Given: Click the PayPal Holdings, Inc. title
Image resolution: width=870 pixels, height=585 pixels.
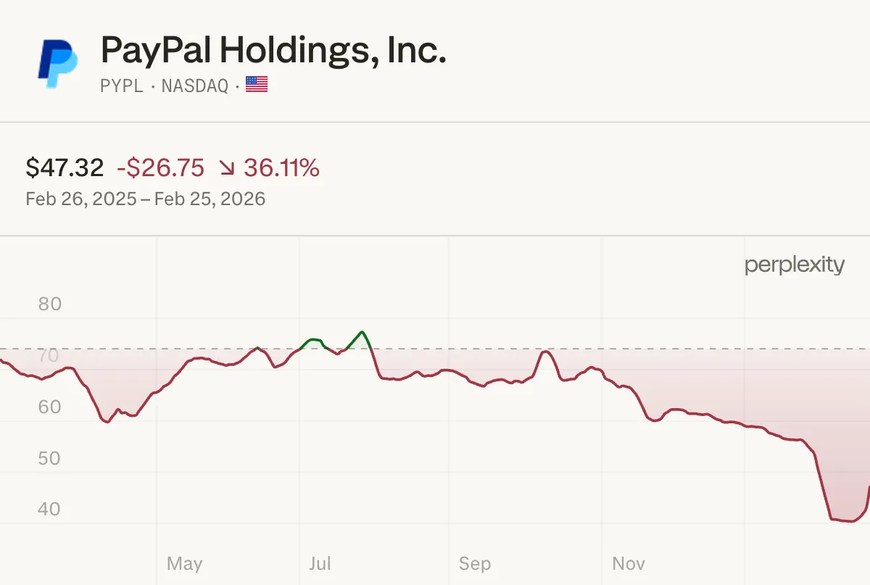Looking at the screenshot, I should coord(273,50).
